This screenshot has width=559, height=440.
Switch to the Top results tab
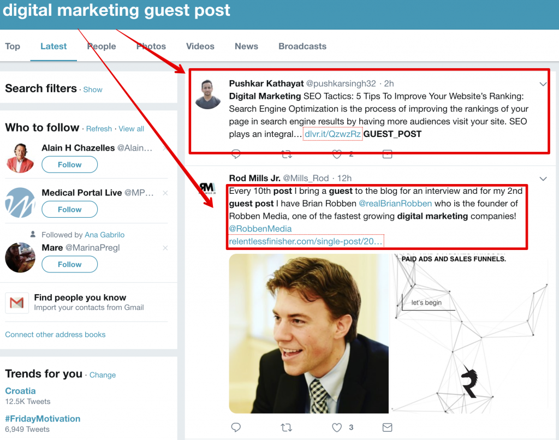13,46
